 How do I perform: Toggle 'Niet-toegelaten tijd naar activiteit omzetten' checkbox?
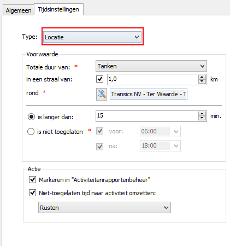[x=33, y=192]
